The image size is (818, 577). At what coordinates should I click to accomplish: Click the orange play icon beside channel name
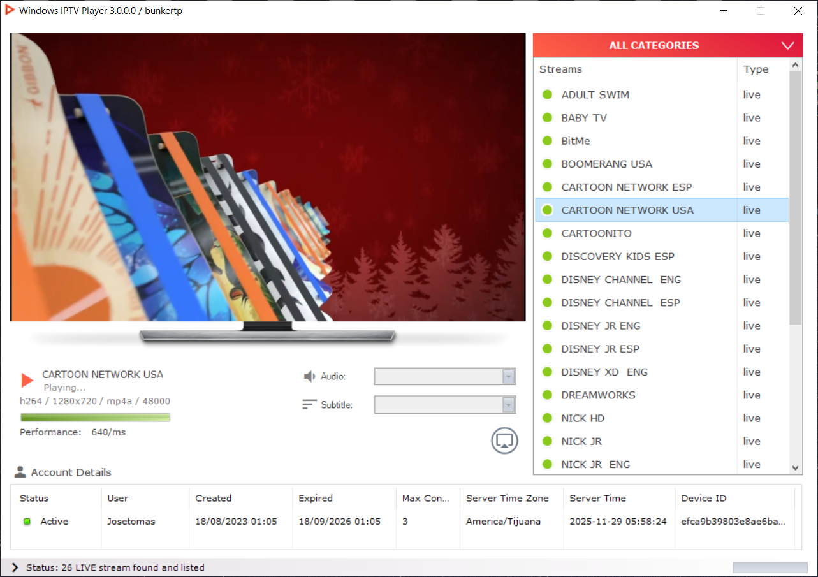pyautogui.click(x=27, y=381)
